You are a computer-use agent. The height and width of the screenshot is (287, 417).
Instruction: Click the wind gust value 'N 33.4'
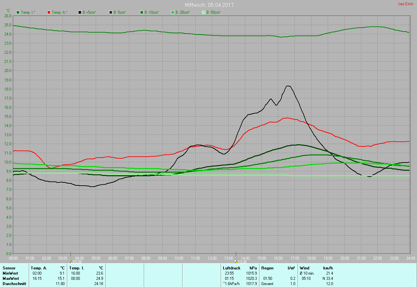coord(327,279)
